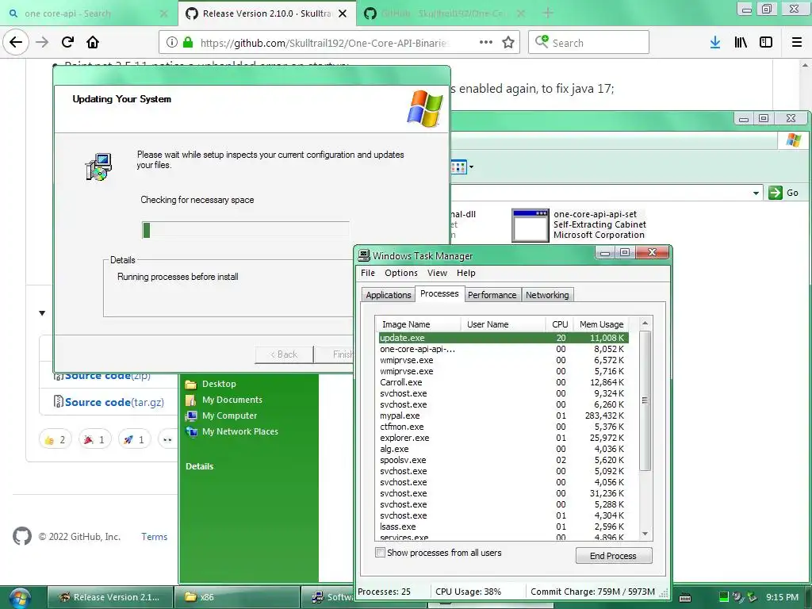Image resolution: width=812 pixels, height=609 pixels.
Task: Select the one-core-api-api-set file icon
Action: click(x=530, y=225)
